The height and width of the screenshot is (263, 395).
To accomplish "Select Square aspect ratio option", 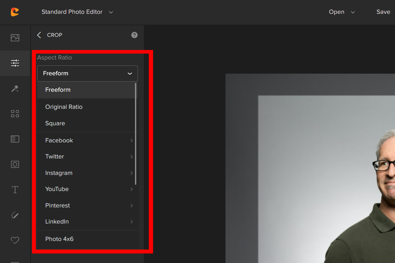I will 55,123.
